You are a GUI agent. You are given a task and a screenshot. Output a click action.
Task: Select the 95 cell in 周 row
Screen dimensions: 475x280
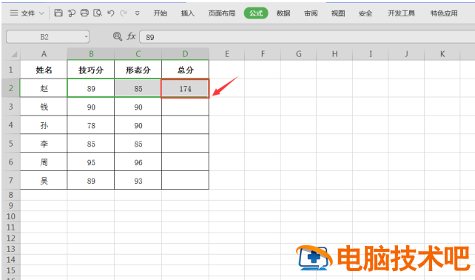tap(91, 162)
